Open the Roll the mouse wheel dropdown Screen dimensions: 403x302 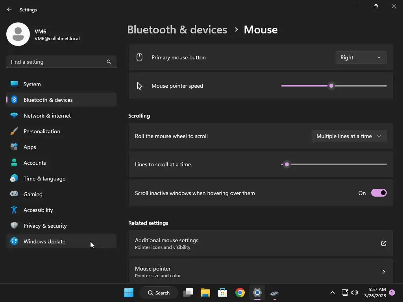pos(349,136)
